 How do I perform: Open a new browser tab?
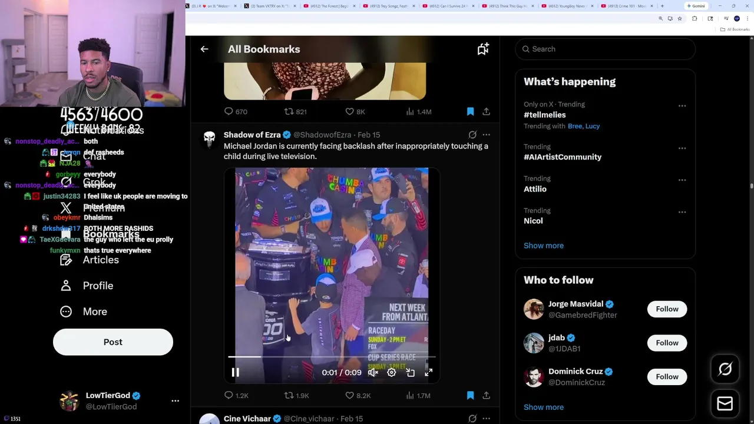(x=662, y=6)
